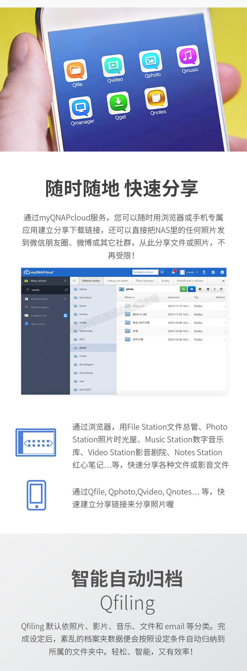Click the home folder icon beside photo path

click(122, 289)
